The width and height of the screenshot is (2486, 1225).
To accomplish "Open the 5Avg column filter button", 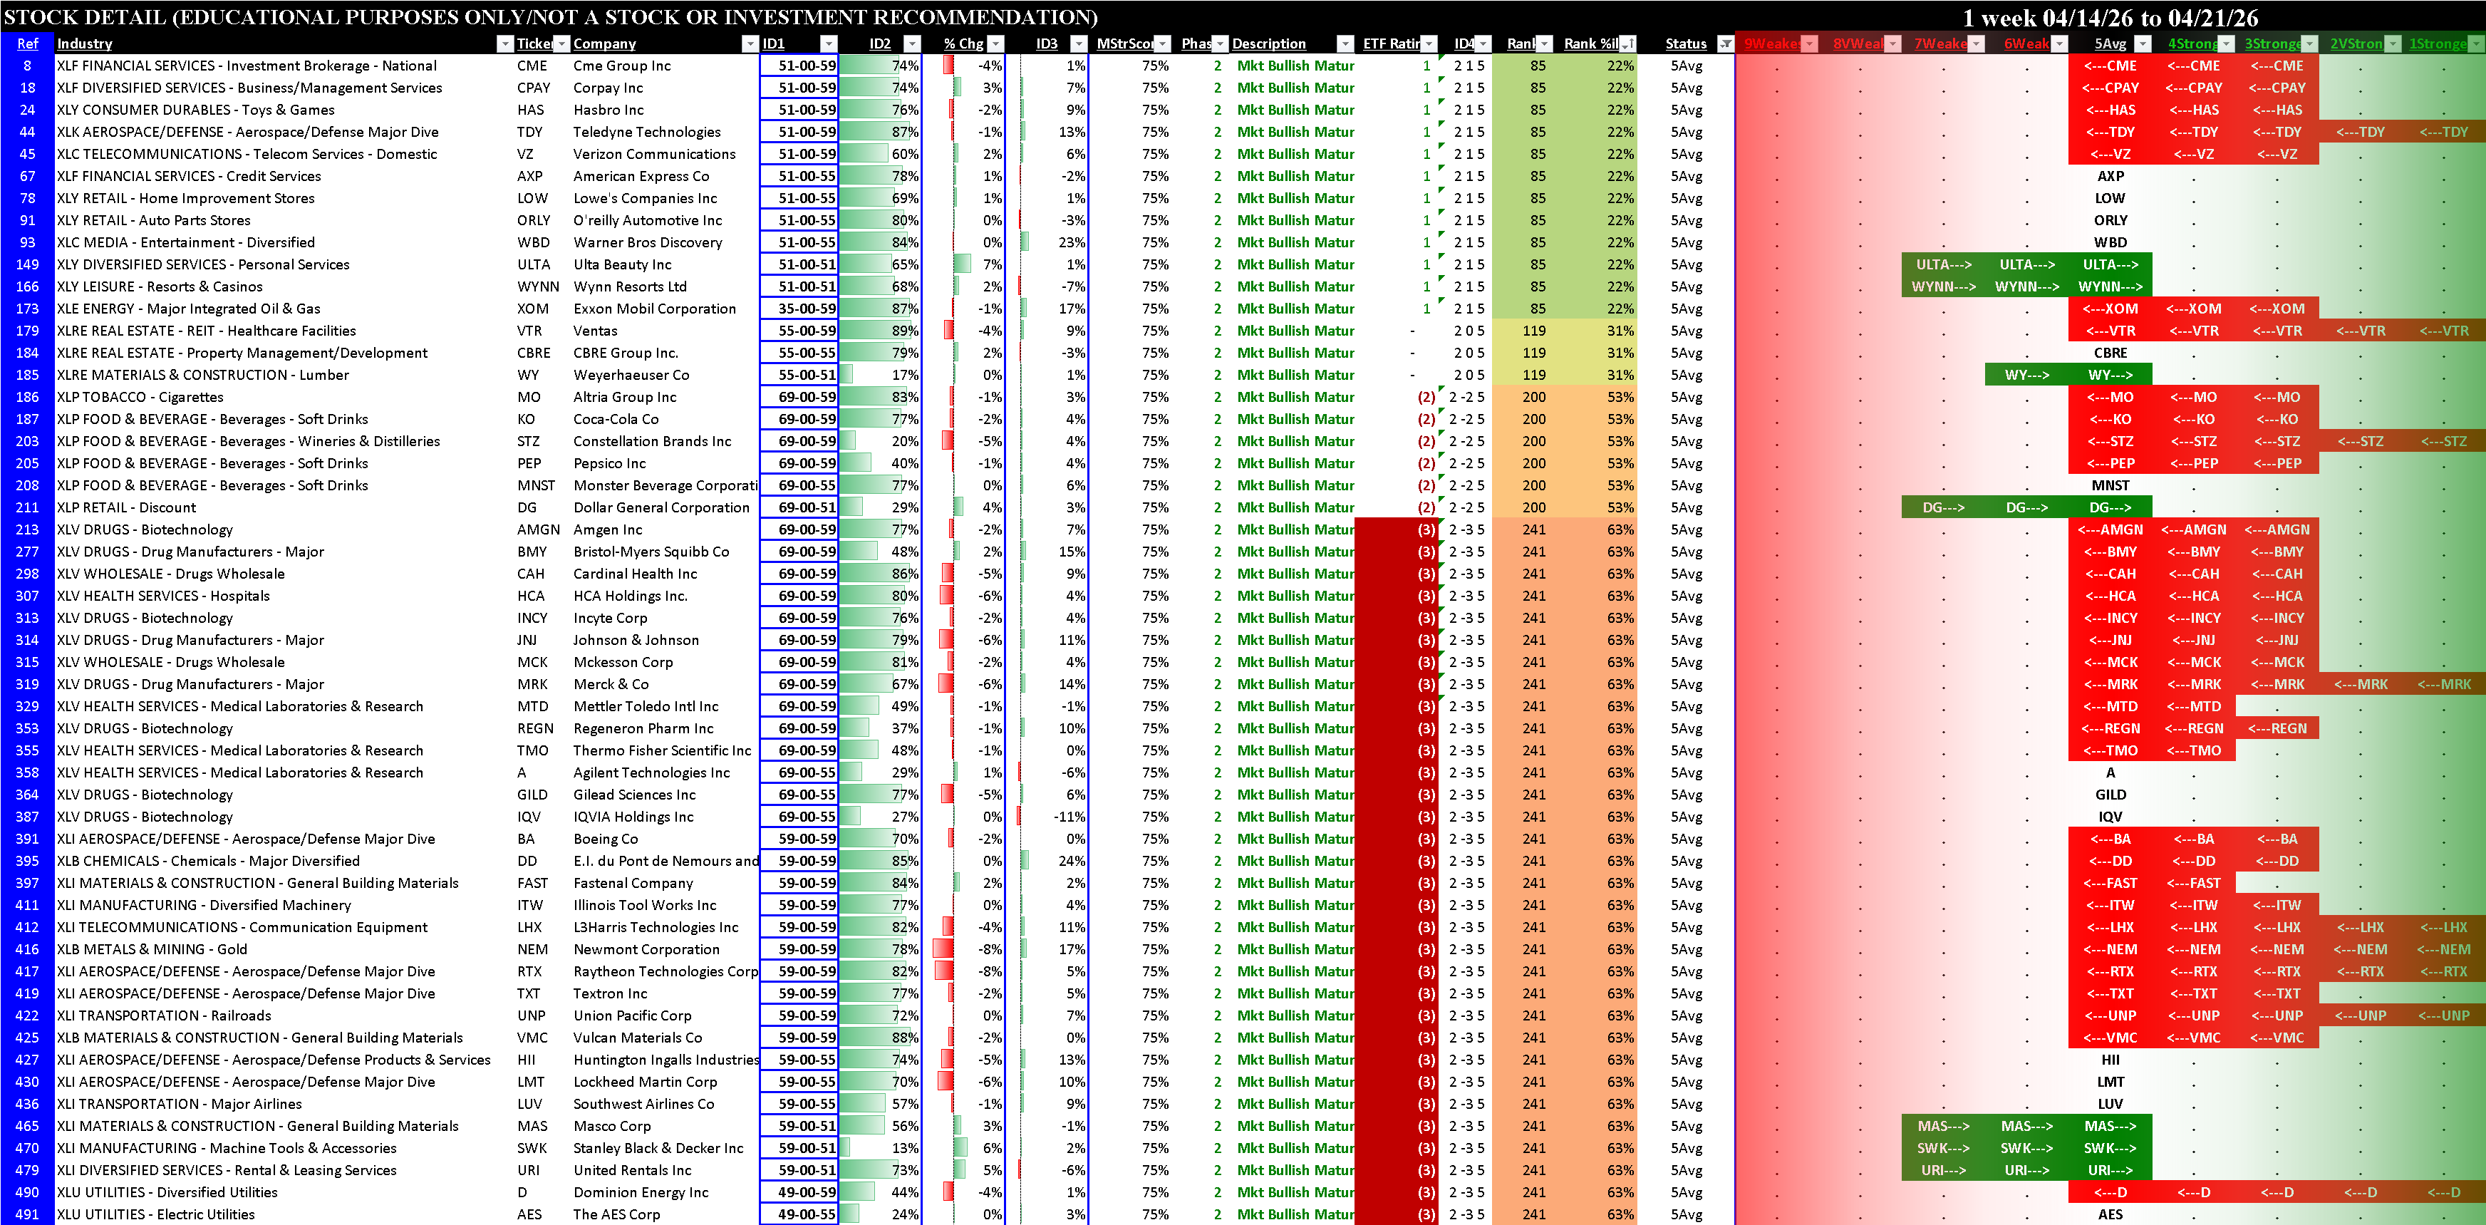I will click(2143, 43).
